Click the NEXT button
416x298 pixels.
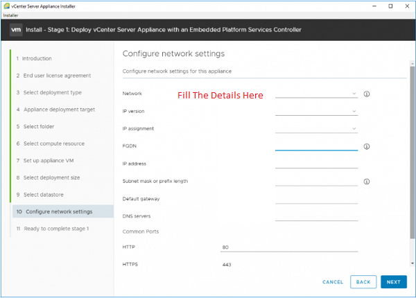click(394, 282)
